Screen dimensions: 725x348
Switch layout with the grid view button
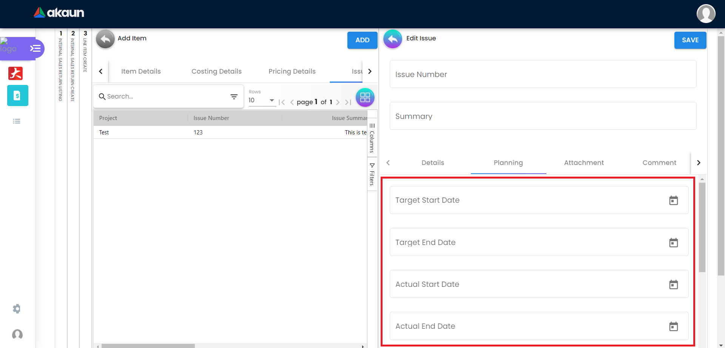point(365,97)
